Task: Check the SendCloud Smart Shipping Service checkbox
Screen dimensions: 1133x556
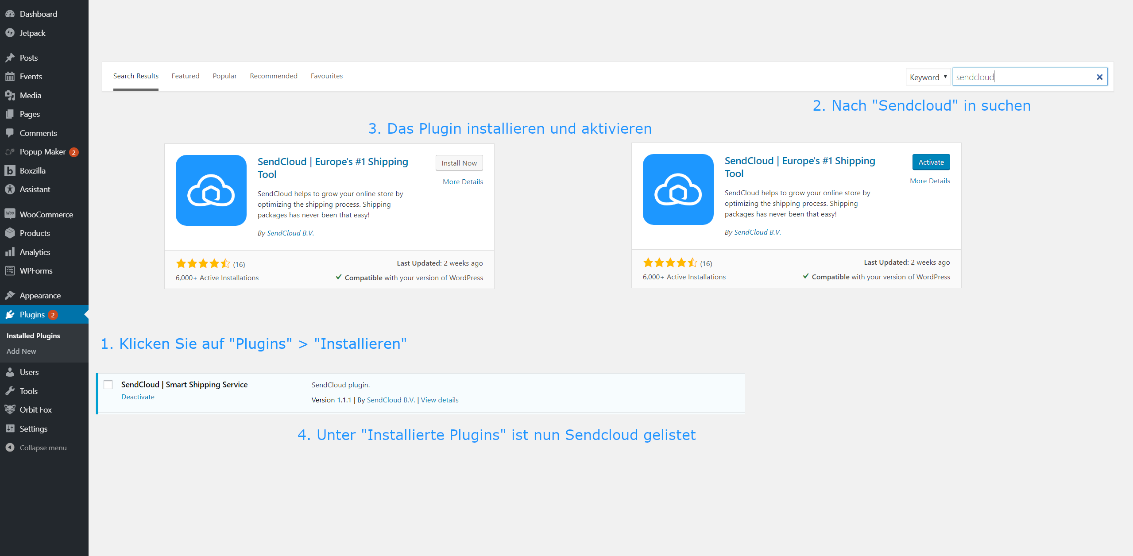Action: 108,385
